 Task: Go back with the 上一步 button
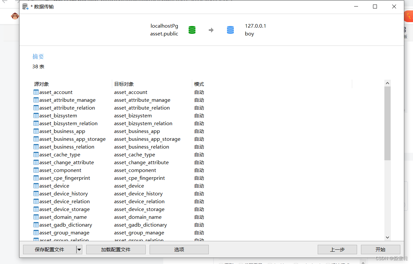[x=337, y=250]
